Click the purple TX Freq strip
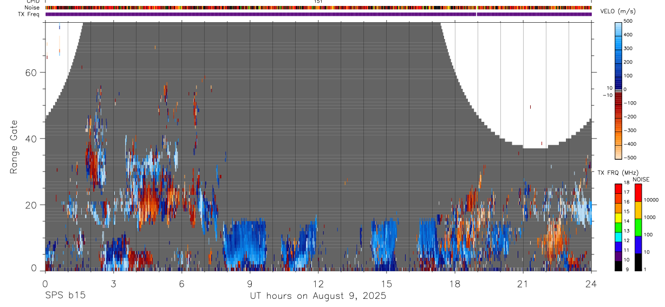Viewport: 665px width, 307px height. point(318,14)
